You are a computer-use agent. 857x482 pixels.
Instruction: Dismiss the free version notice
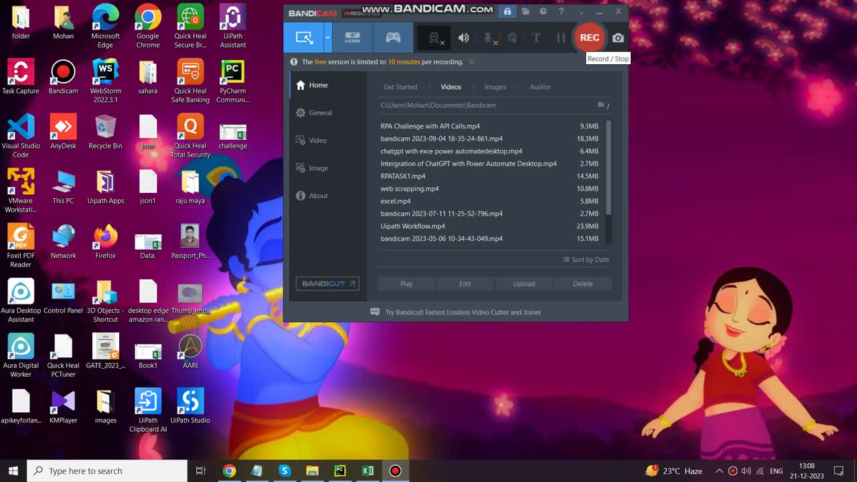coord(471,62)
